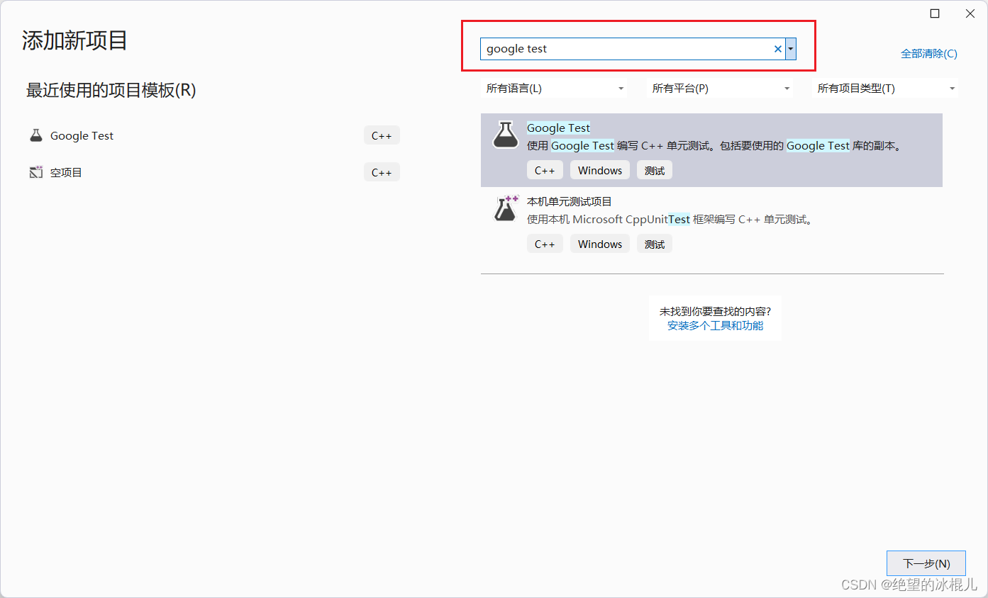
Task: Click the C++ tag under Google Test result
Action: (545, 170)
